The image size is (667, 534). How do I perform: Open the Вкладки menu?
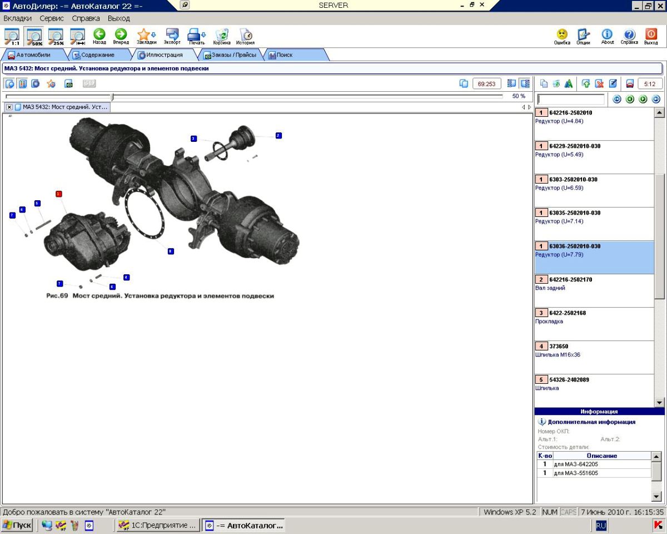17,18
